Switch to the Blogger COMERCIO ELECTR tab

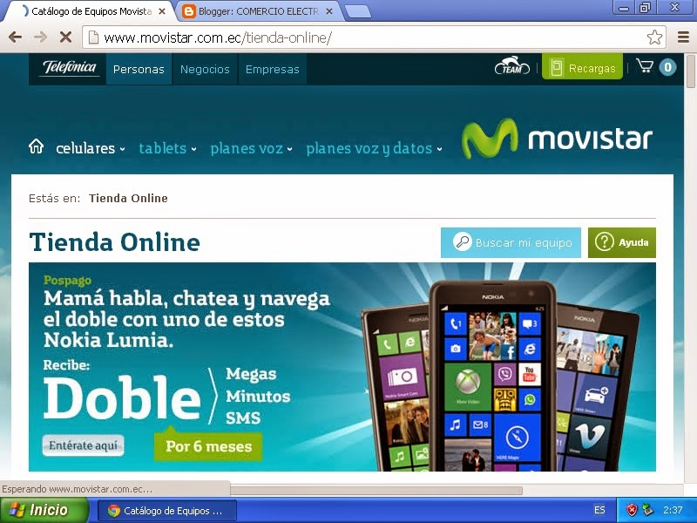258,11
